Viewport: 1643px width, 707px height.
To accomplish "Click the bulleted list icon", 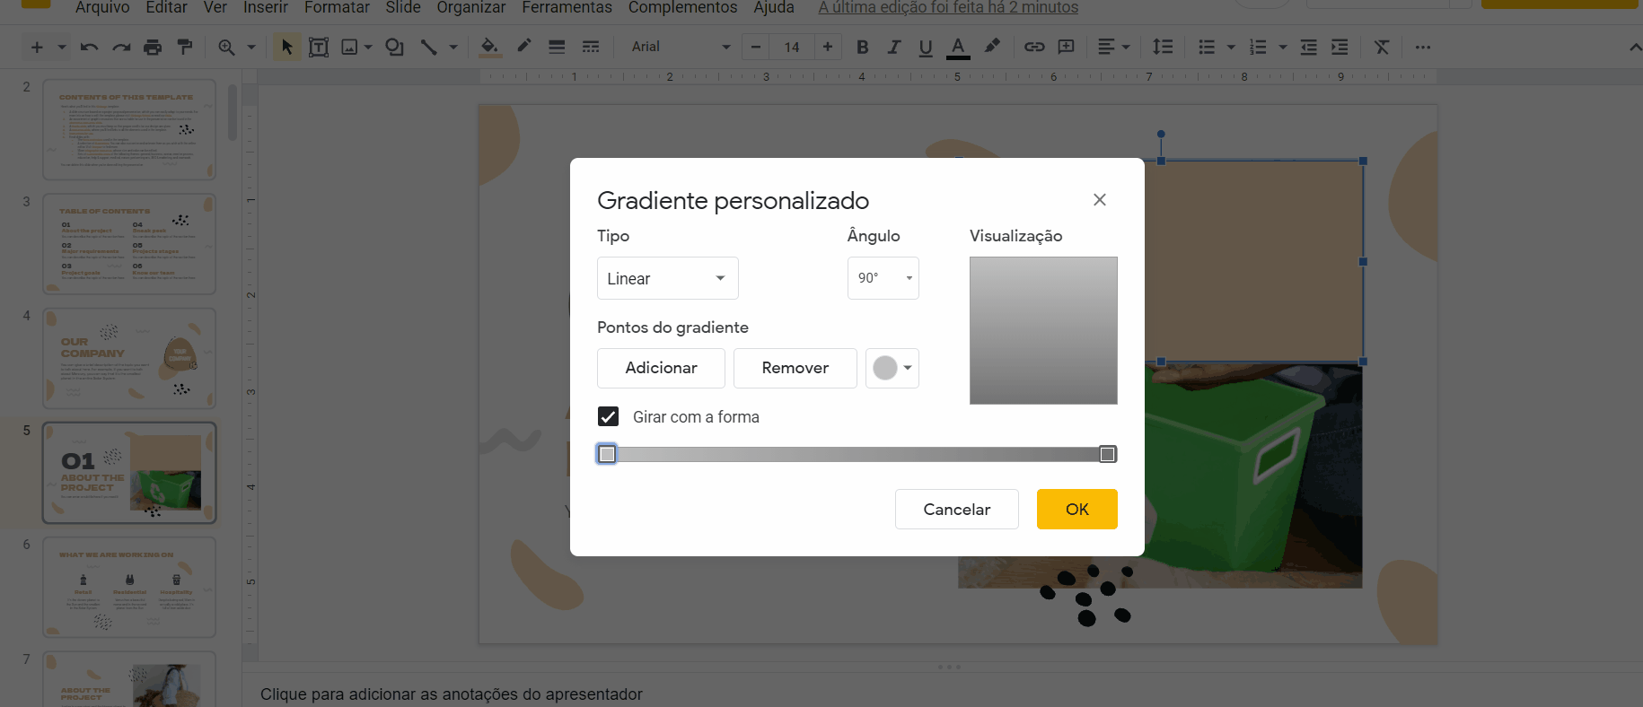I will (1207, 48).
